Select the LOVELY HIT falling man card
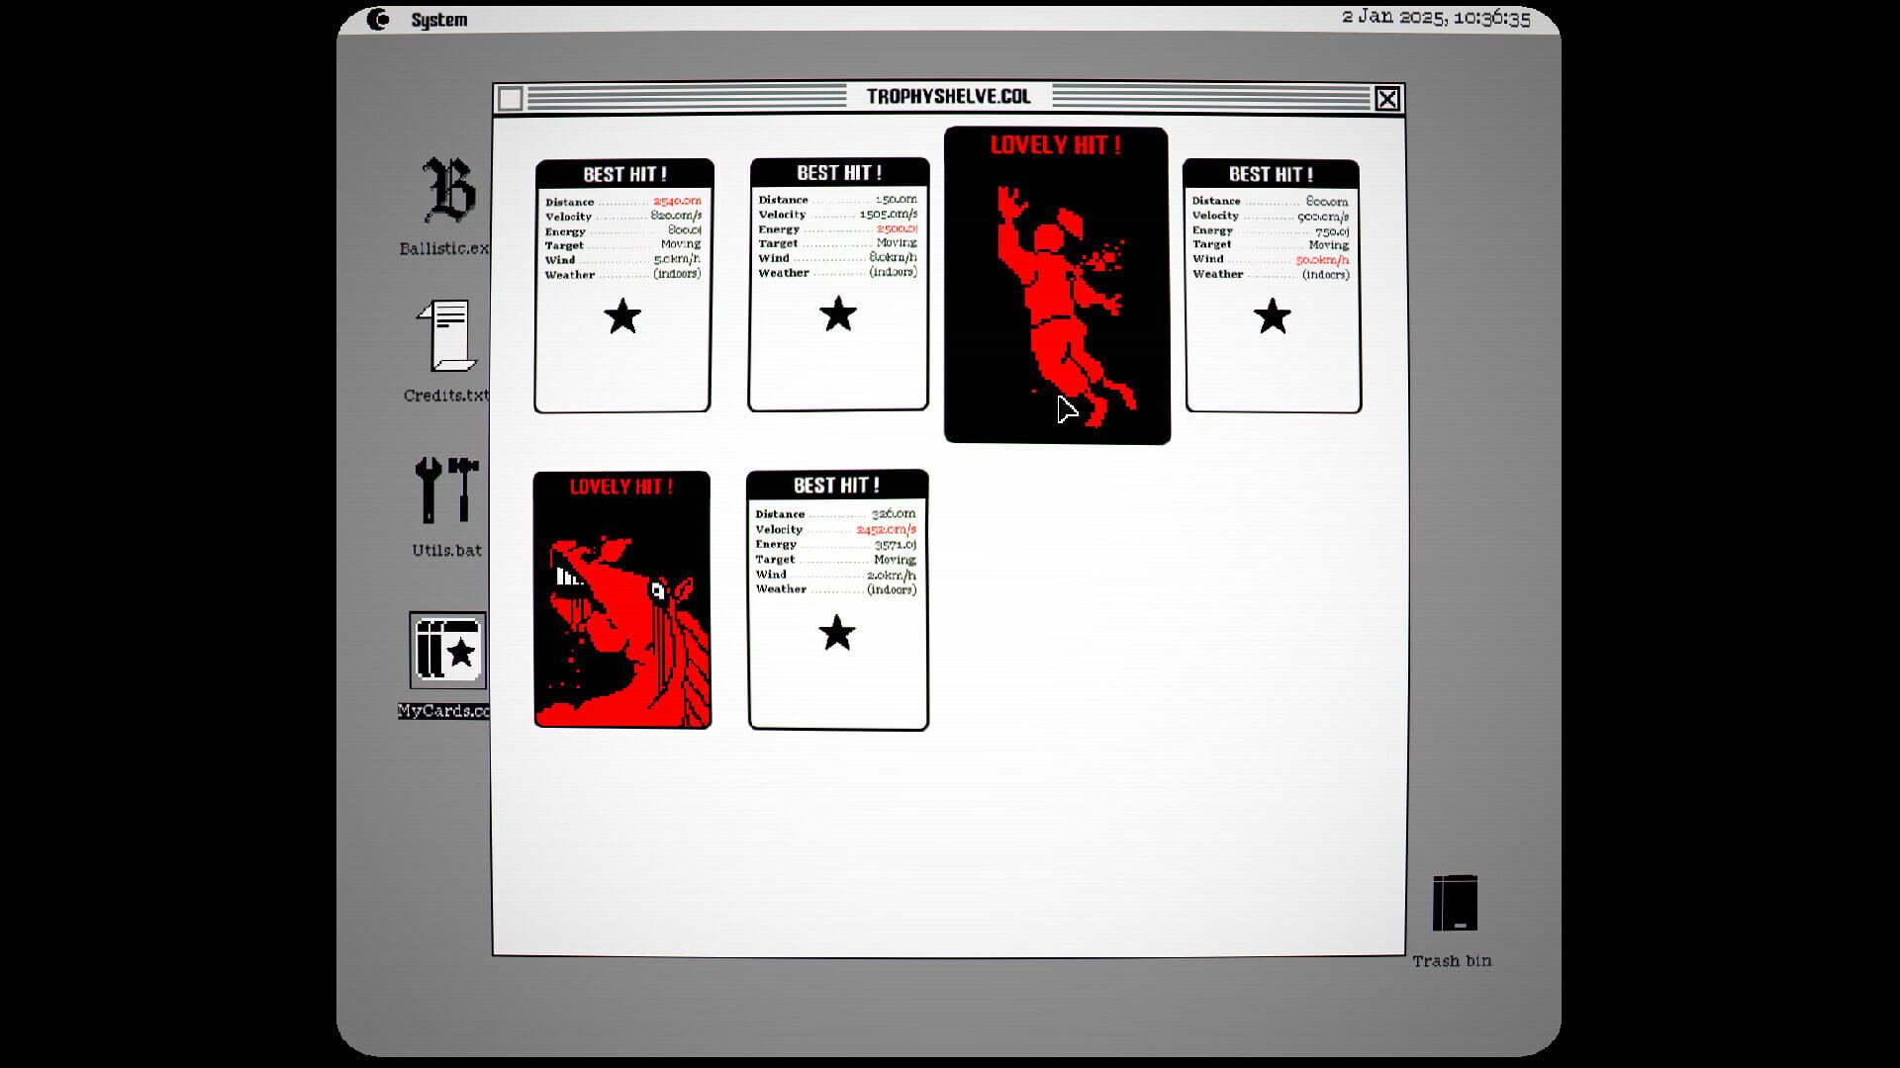Image resolution: width=1900 pixels, height=1068 pixels. click(1057, 284)
